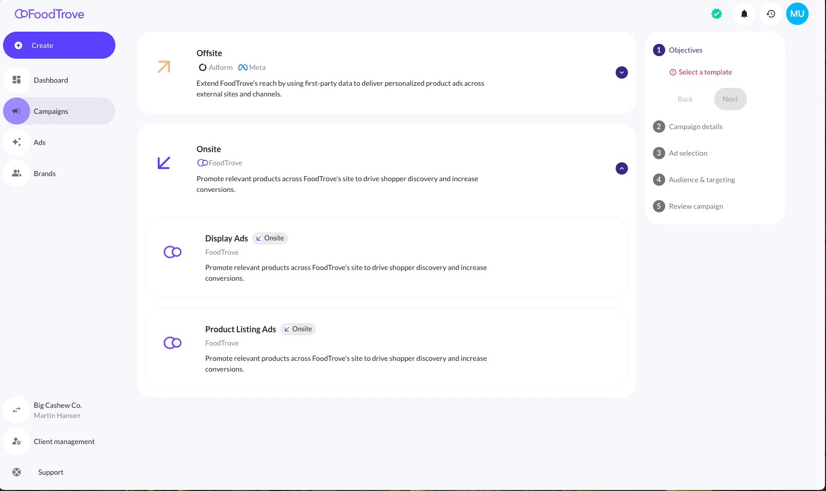Click the Onsite heading
This screenshot has height=491, width=826.
pyautogui.click(x=209, y=149)
